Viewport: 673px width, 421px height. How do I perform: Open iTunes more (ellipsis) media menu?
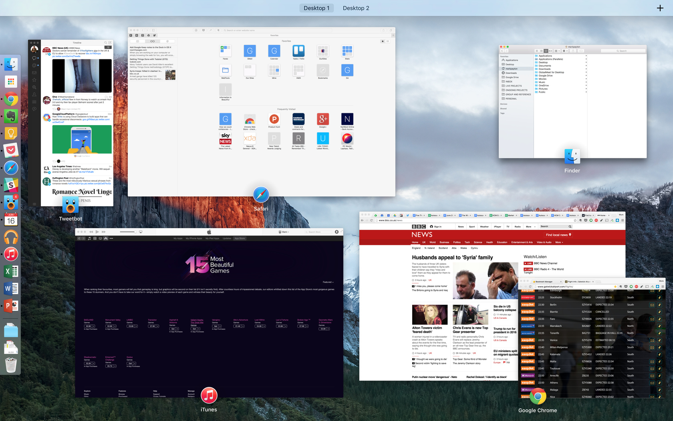tap(111, 238)
